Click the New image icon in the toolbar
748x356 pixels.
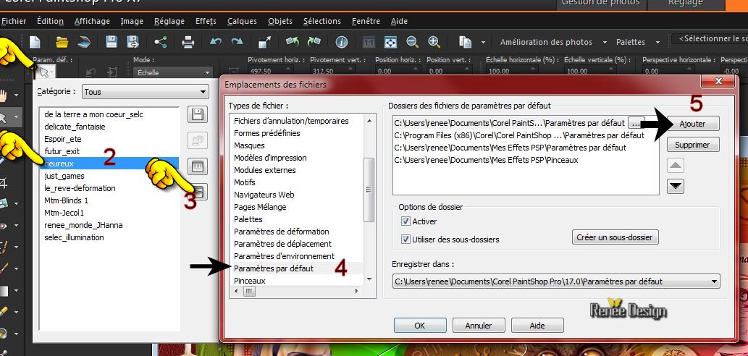[35, 42]
